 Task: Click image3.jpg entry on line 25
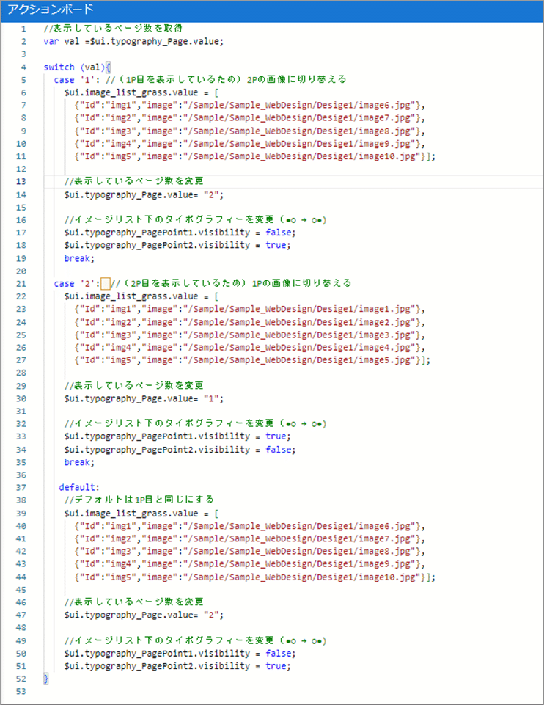[250, 335]
